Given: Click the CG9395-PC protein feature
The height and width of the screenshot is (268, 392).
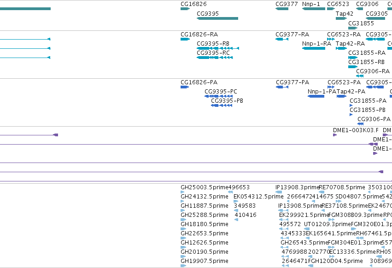Looking at the screenshot, I should point(218,96).
